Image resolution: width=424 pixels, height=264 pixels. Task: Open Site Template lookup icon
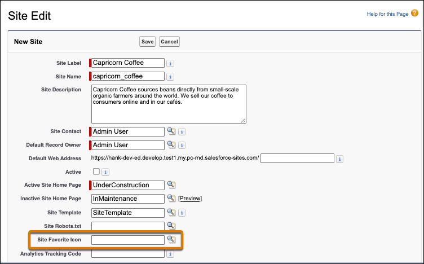click(x=171, y=212)
